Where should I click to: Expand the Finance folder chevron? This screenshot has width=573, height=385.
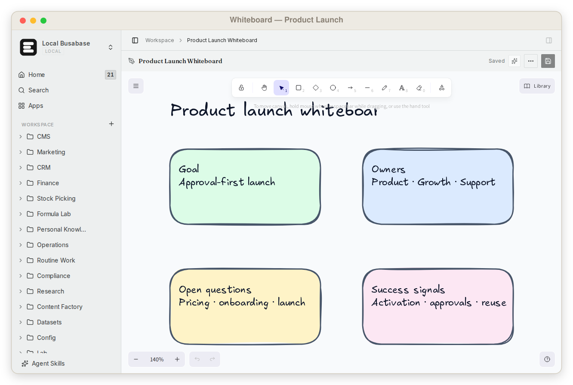click(x=21, y=183)
